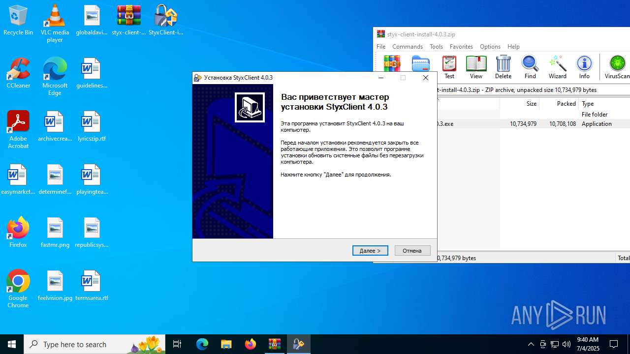Click the VirusScan toolbar icon in WinRAR
This screenshot has width=630, height=354.
click(617, 67)
